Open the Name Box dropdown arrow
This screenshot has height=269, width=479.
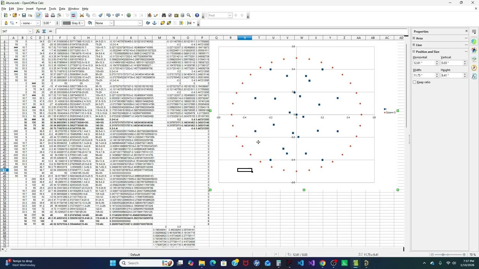(30, 31)
